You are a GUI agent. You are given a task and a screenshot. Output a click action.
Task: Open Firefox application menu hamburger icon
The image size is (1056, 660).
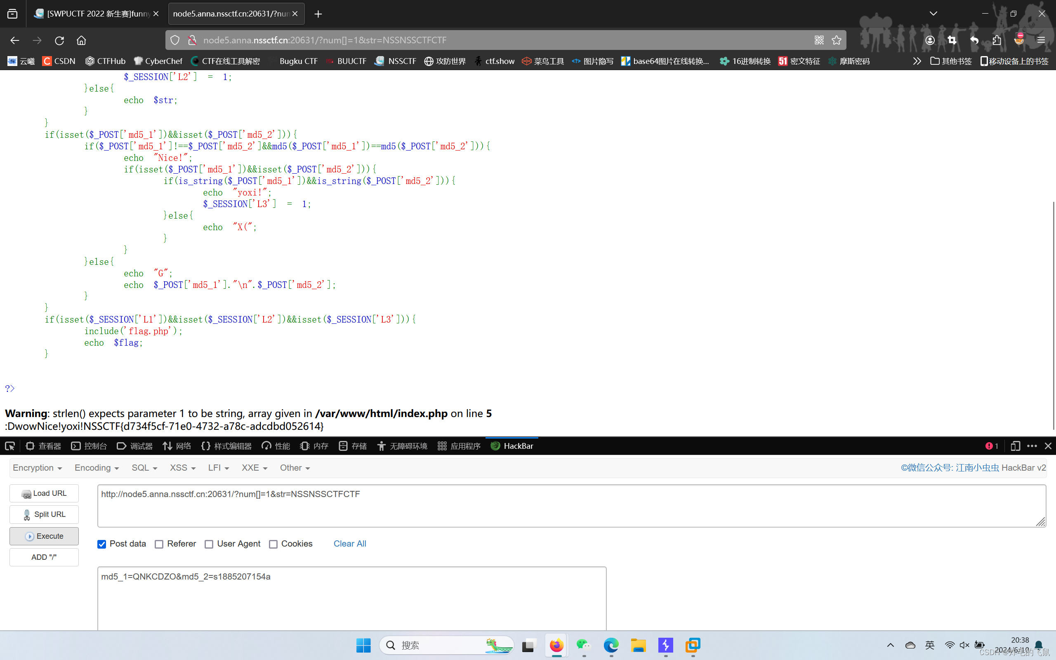click(1041, 40)
